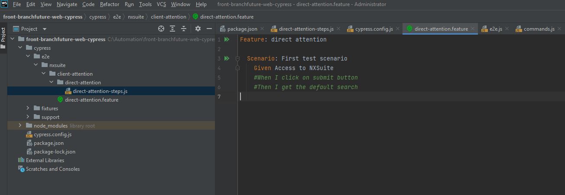Open the Navigate menu
Image resolution: width=565 pixels, height=195 pixels.
click(x=67, y=4)
